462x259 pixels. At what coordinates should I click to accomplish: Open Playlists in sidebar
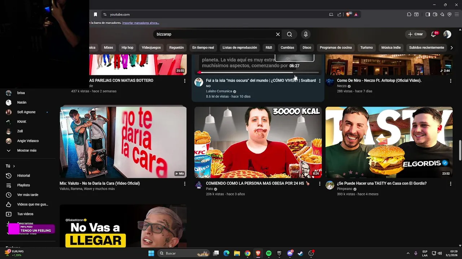tap(23, 185)
